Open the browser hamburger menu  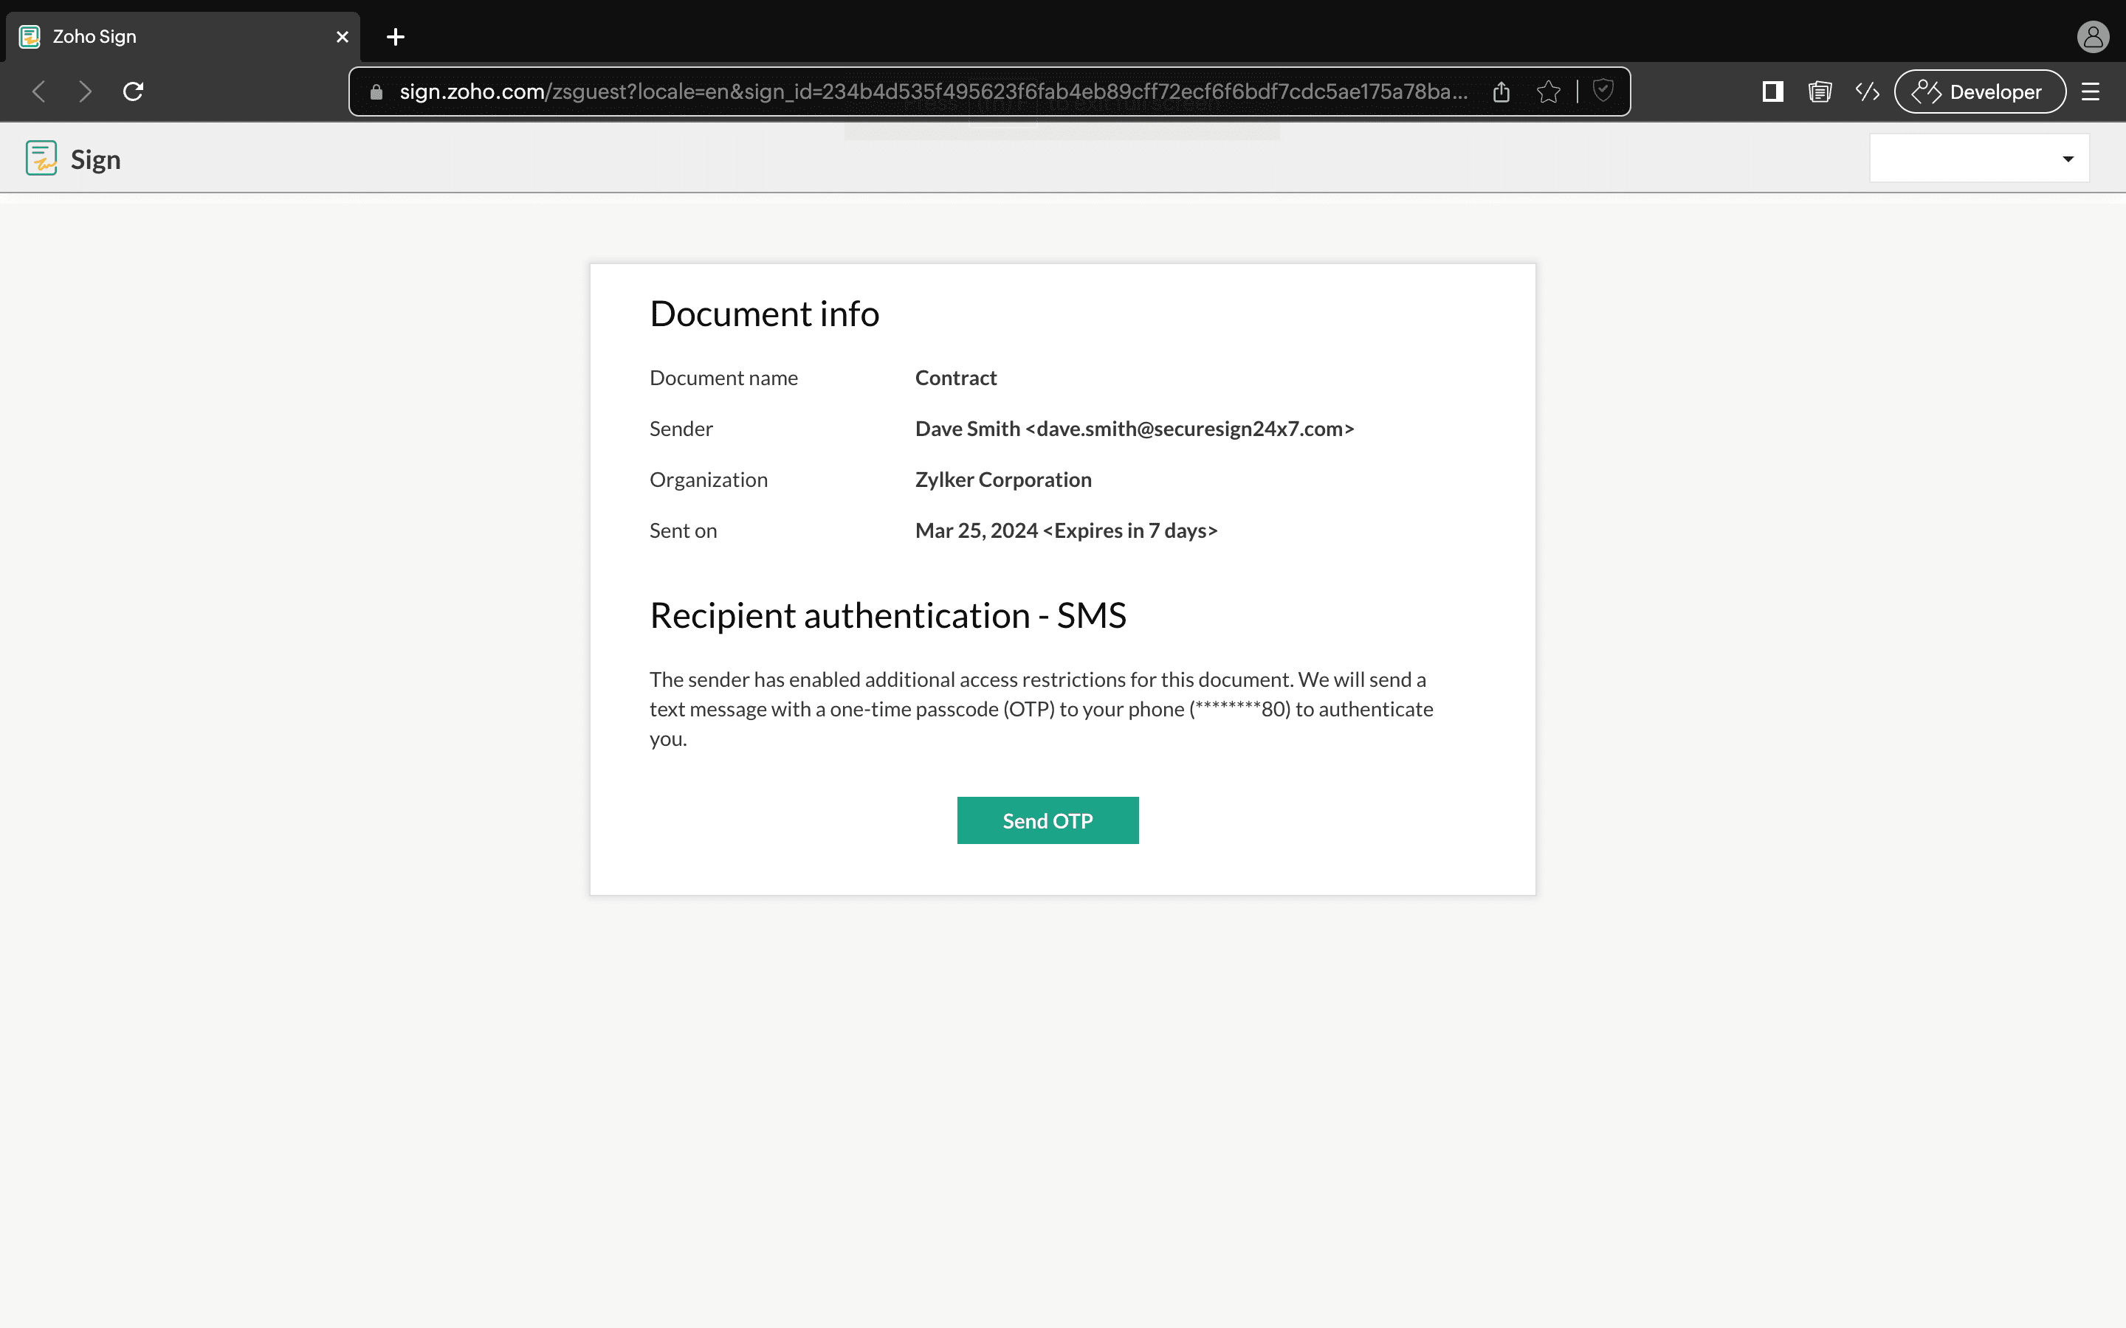tap(2091, 91)
